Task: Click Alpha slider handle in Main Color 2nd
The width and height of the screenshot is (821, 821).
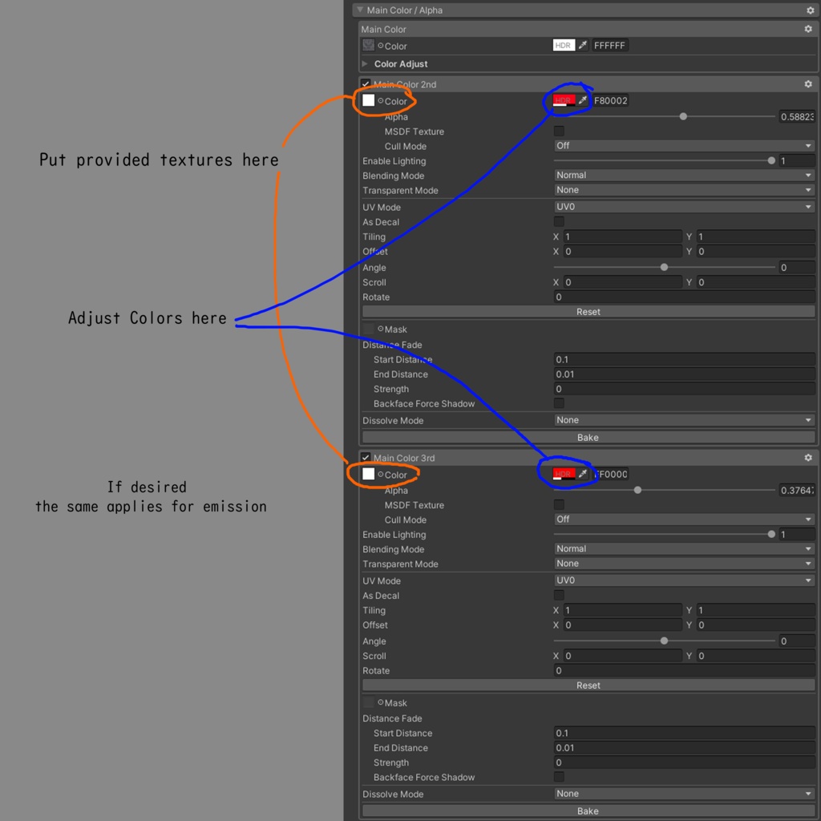Action: (683, 116)
